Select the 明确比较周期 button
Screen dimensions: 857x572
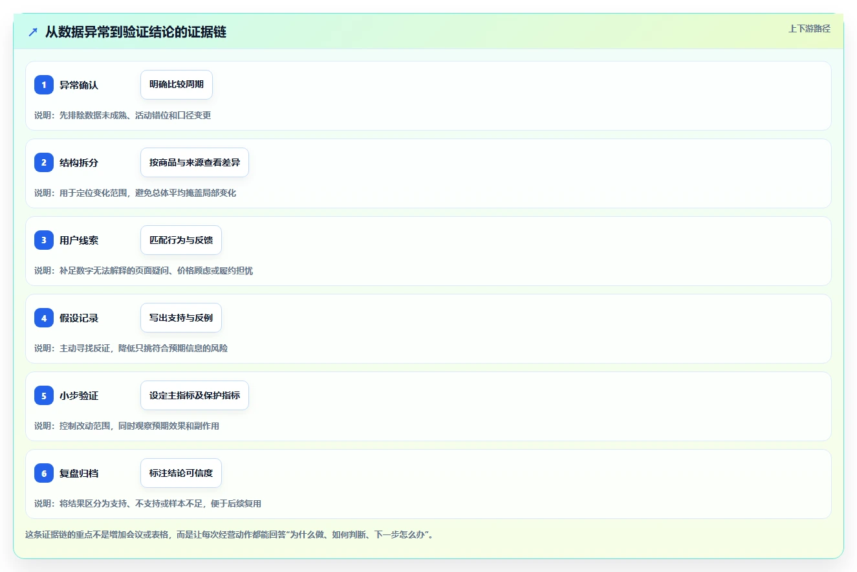point(177,85)
